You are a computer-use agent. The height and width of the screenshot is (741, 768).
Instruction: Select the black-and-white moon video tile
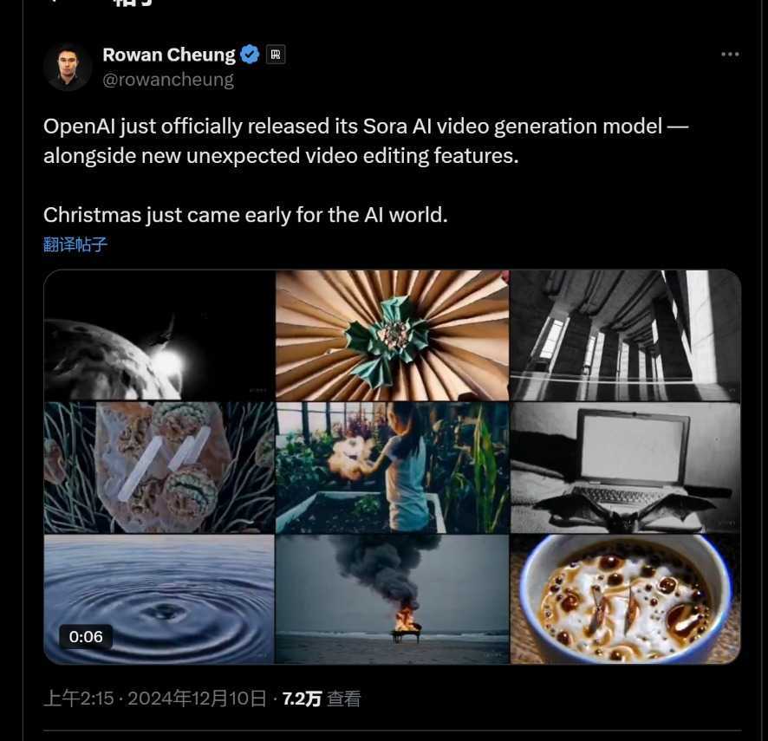click(x=159, y=335)
